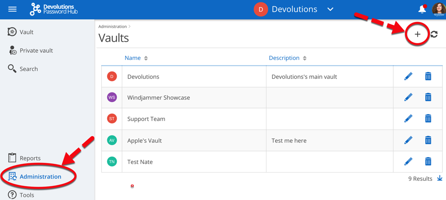Add a new vault with plus button
Viewport: 446px width, 200px height.
417,34
